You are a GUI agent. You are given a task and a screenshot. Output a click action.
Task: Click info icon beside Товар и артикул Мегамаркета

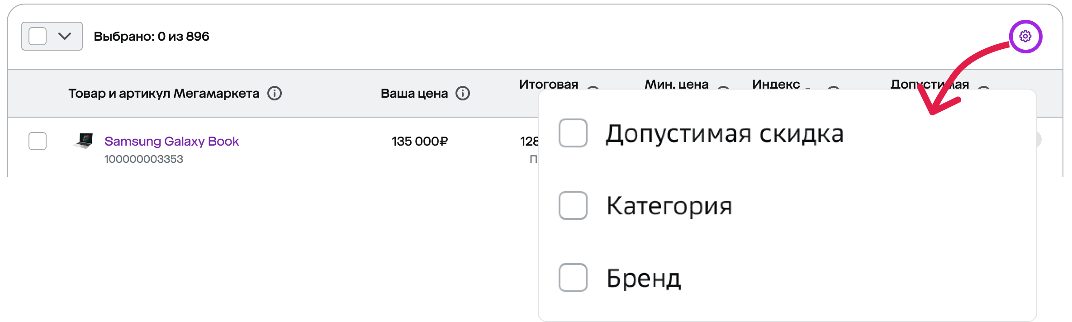pos(275,93)
